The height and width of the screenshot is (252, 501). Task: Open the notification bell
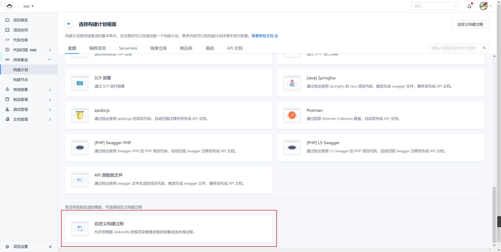[x=469, y=6]
